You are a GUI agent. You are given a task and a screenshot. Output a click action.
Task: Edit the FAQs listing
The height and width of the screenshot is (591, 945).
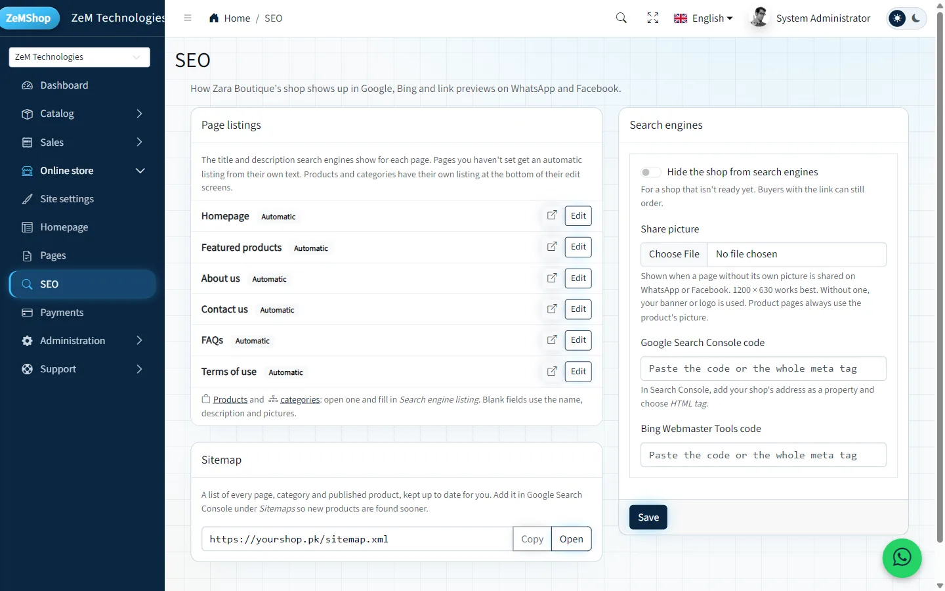(x=578, y=340)
